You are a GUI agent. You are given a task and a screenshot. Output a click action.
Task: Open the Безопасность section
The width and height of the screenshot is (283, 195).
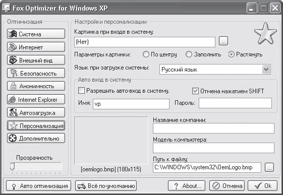36,73
